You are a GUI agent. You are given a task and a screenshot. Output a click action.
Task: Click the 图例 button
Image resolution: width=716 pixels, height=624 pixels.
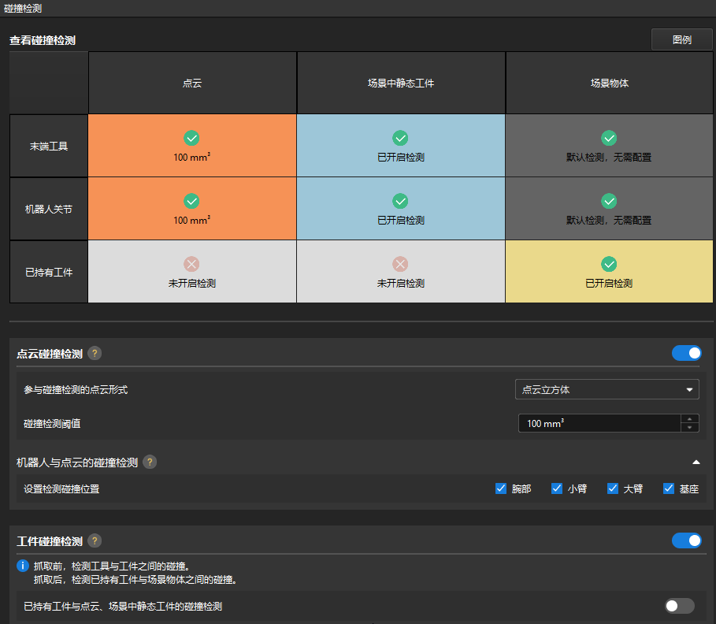click(681, 39)
